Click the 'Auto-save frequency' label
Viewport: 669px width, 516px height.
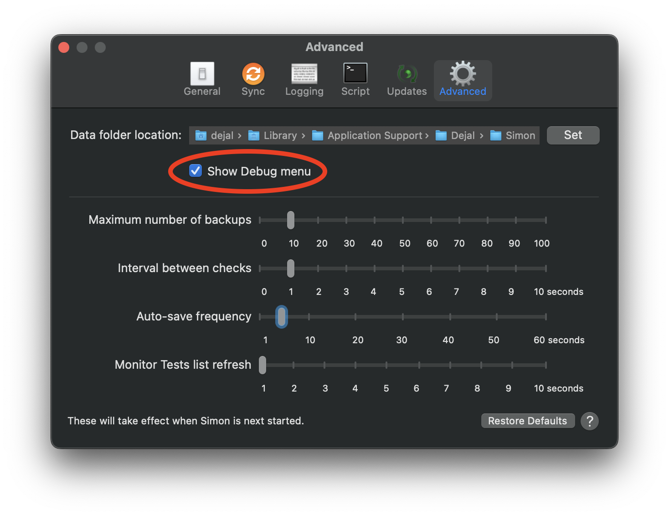pyautogui.click(x=194, y=316)
